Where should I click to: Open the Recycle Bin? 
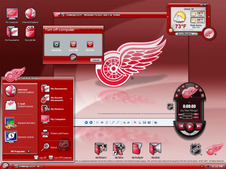tap(30, 33)
